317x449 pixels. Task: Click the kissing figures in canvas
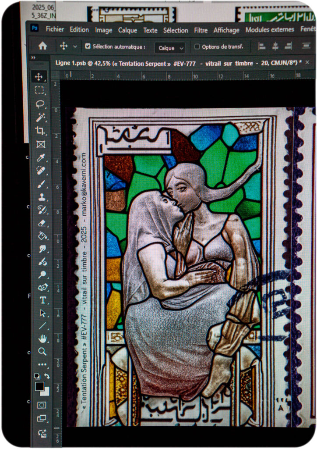191,281
